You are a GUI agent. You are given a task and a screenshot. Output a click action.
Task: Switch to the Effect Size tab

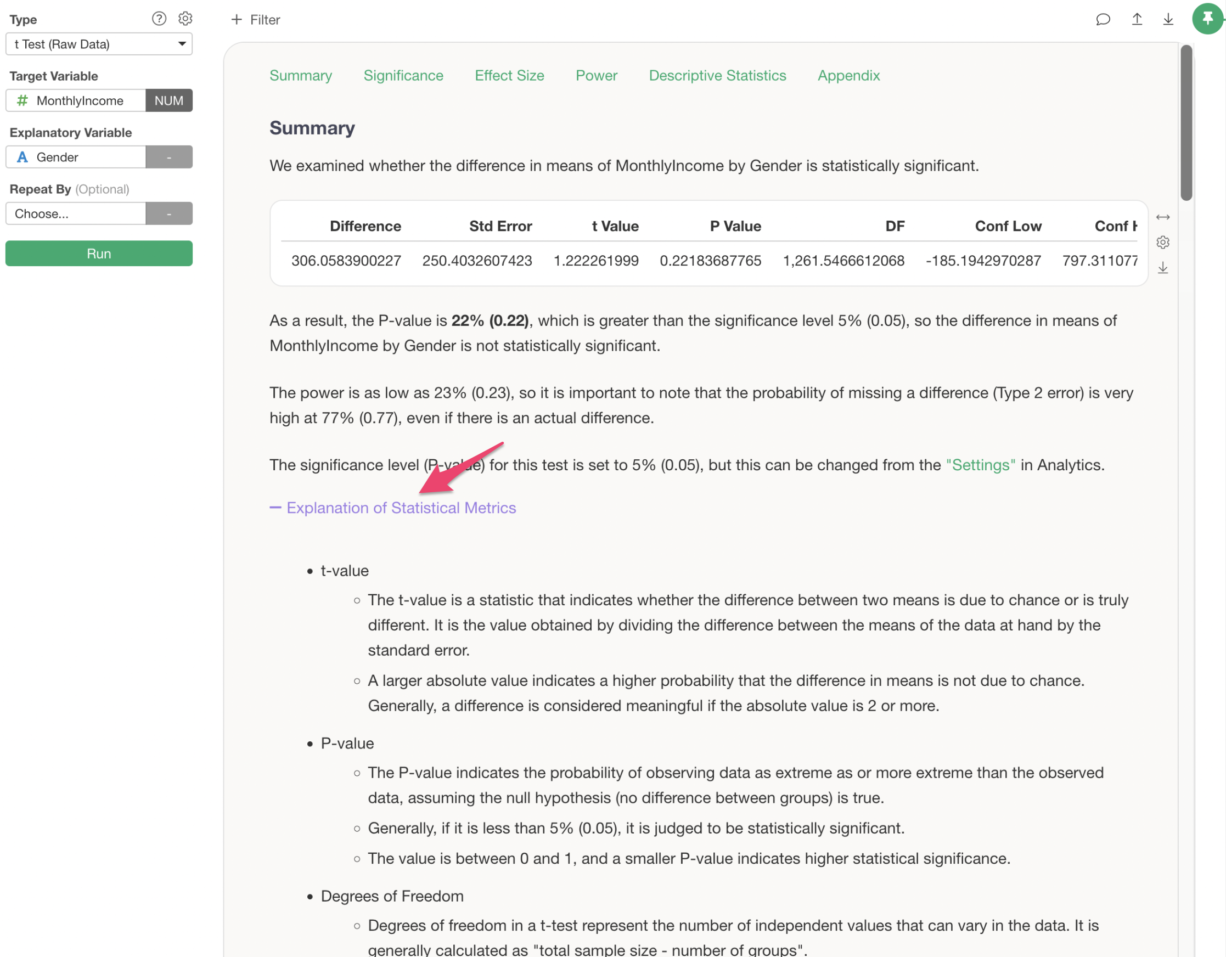pyautogui.click(x=509, y=76)
